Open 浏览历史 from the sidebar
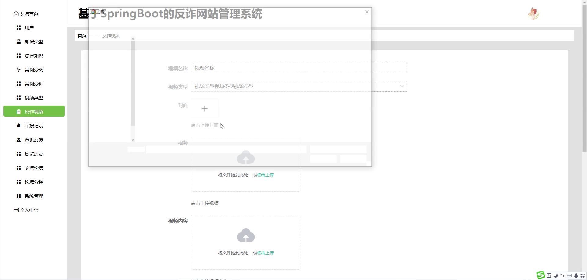Screen dimensions: 587x280 click(x=34, y=154)
